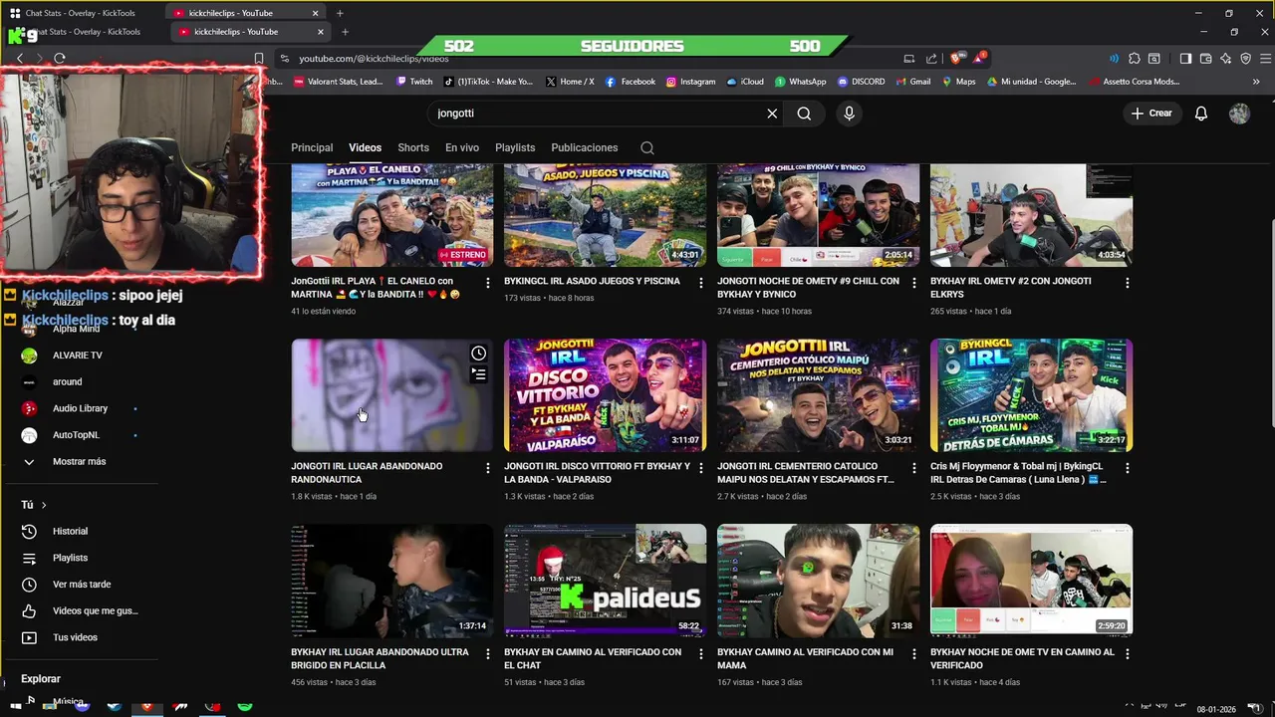This screenshot has height=717, width=1275.
Task: Open options menu for BYKHAY CAMINO AL VERIFICADO CON MI MAMA
Action: (x=913, y=654)
